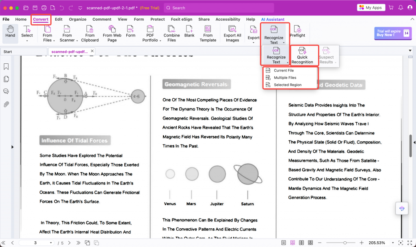
Task: Click Combine Files
Action: pyautogui.click(x=171, y=33)
